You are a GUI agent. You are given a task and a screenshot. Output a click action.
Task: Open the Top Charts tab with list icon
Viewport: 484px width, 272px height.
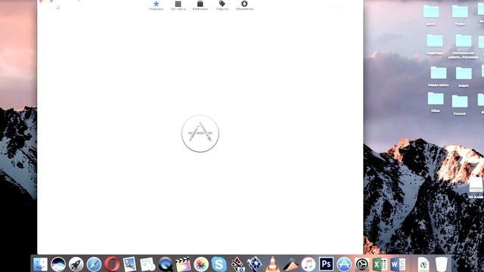178,5
